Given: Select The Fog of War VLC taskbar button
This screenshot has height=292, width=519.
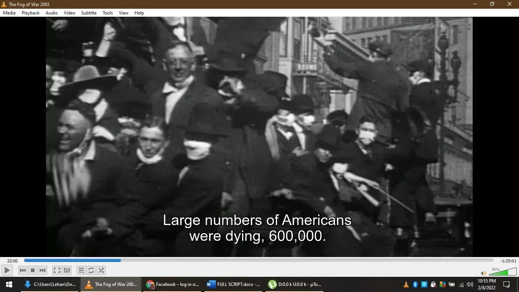Looking at the screenshot, I should (x=111, y=284).
